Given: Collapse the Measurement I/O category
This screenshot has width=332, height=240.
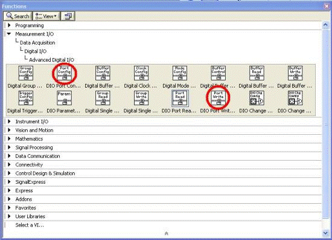Looking at the screenshot, I should [9, 34].
